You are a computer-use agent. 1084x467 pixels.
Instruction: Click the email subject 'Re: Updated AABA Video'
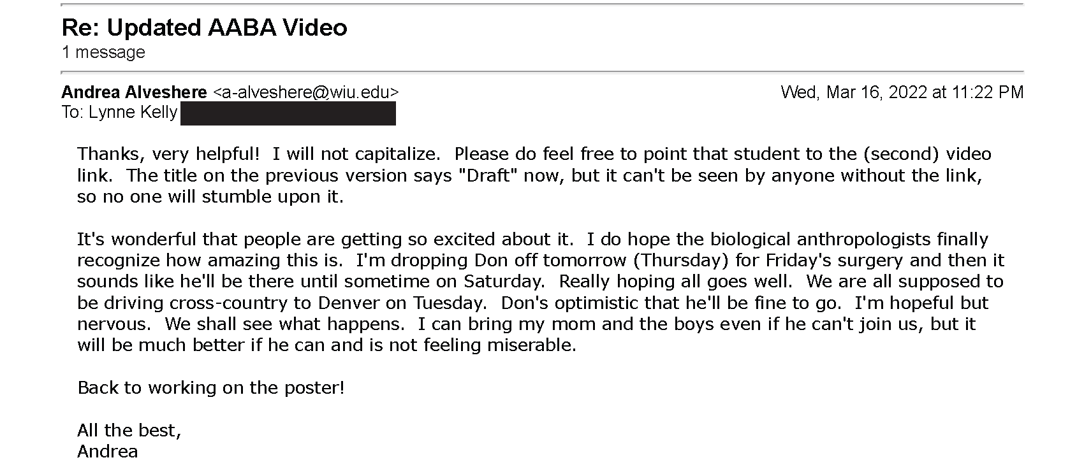[x=205, y=27]
